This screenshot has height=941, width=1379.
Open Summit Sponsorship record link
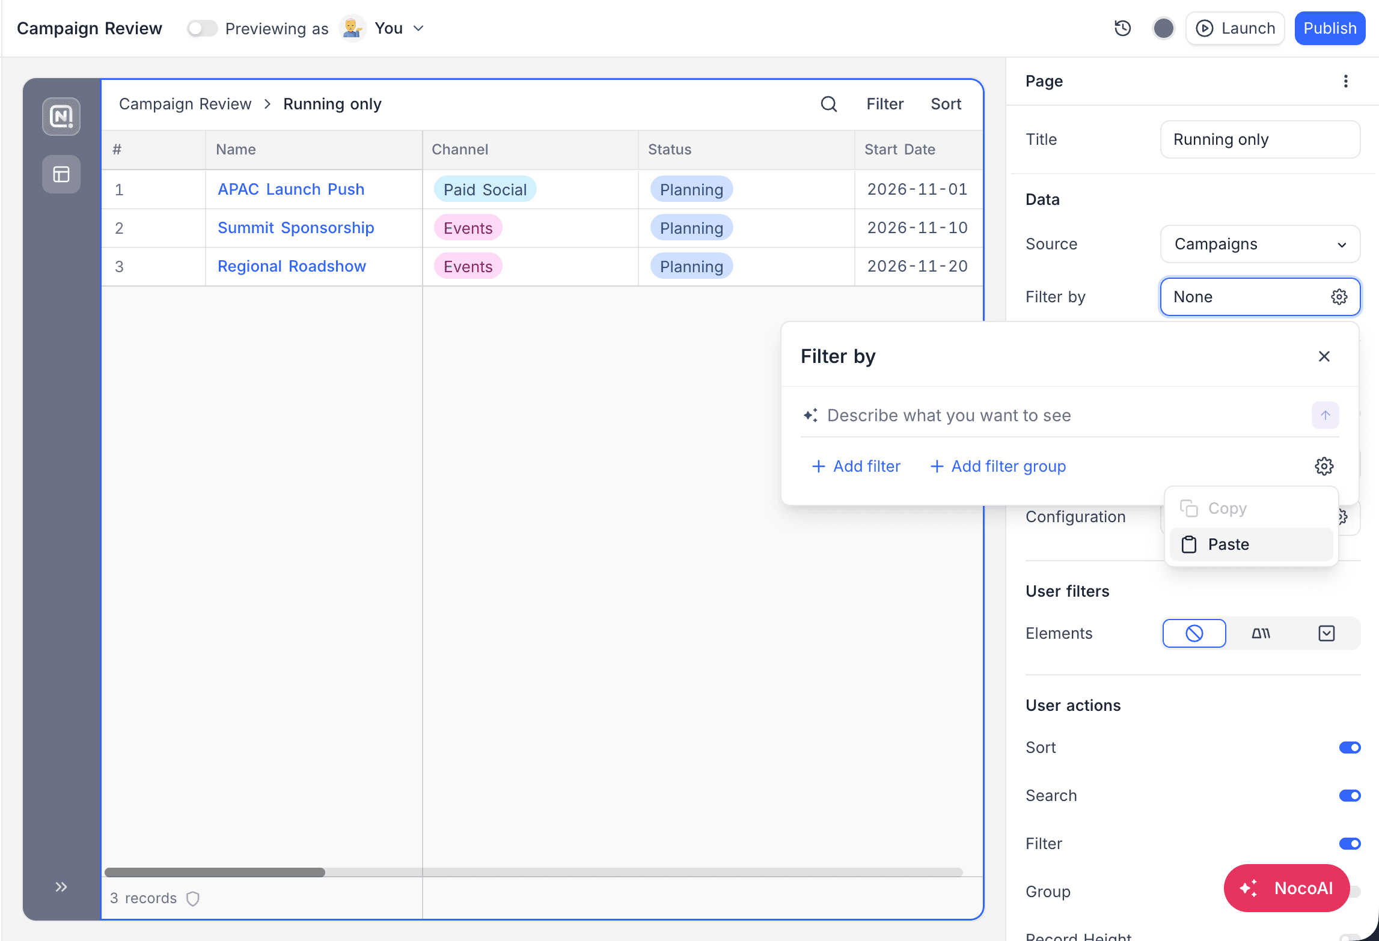pyautogui.click(x=296, y=228)
